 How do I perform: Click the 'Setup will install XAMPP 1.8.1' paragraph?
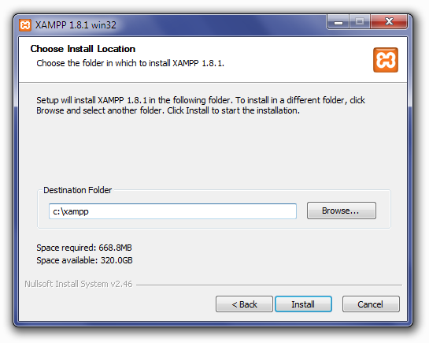point(201,105)
